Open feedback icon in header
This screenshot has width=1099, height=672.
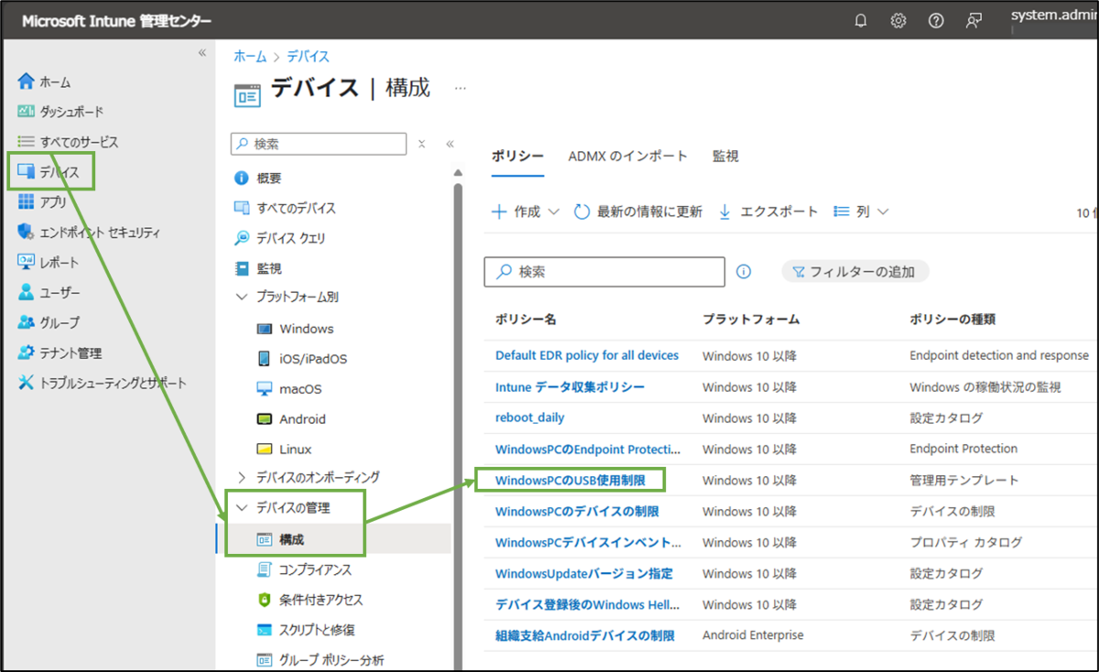[x=974, y=20]
